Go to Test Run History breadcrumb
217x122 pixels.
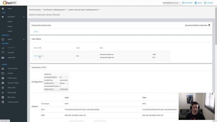tap(35, 10)
